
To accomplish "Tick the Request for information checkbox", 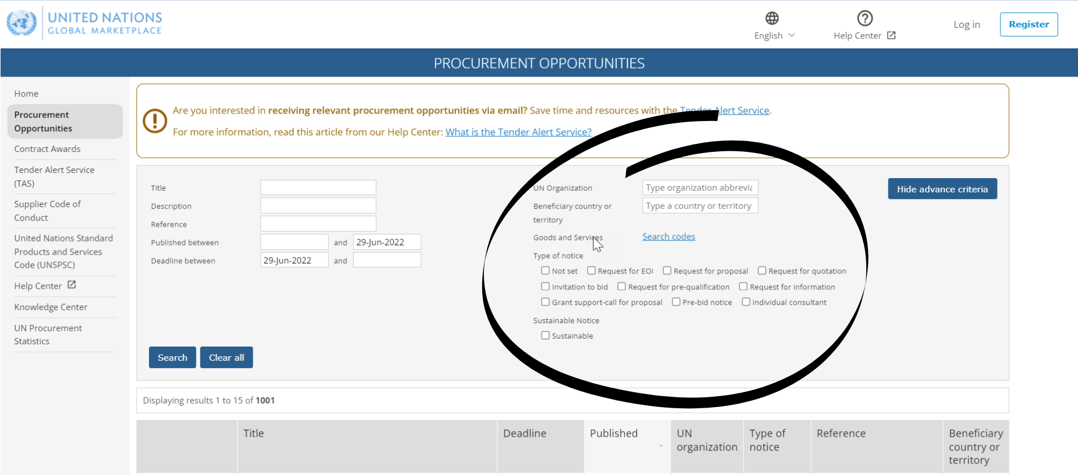I will (743, 287).
